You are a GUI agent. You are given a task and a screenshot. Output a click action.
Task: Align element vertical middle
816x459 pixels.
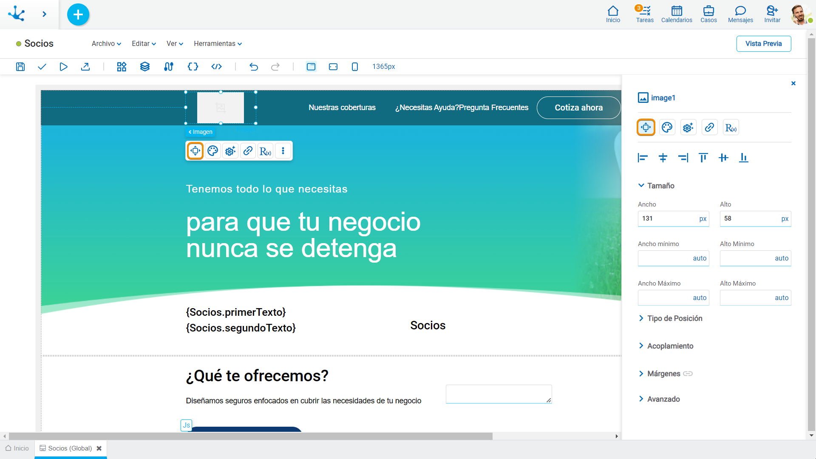[x=723, y=158]
